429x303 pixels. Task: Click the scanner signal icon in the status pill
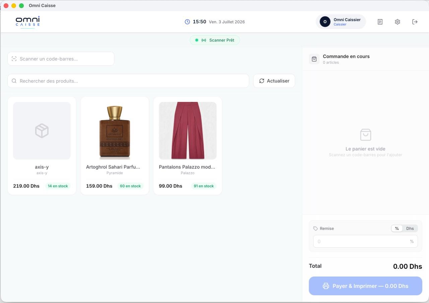[x=204, y=40]
